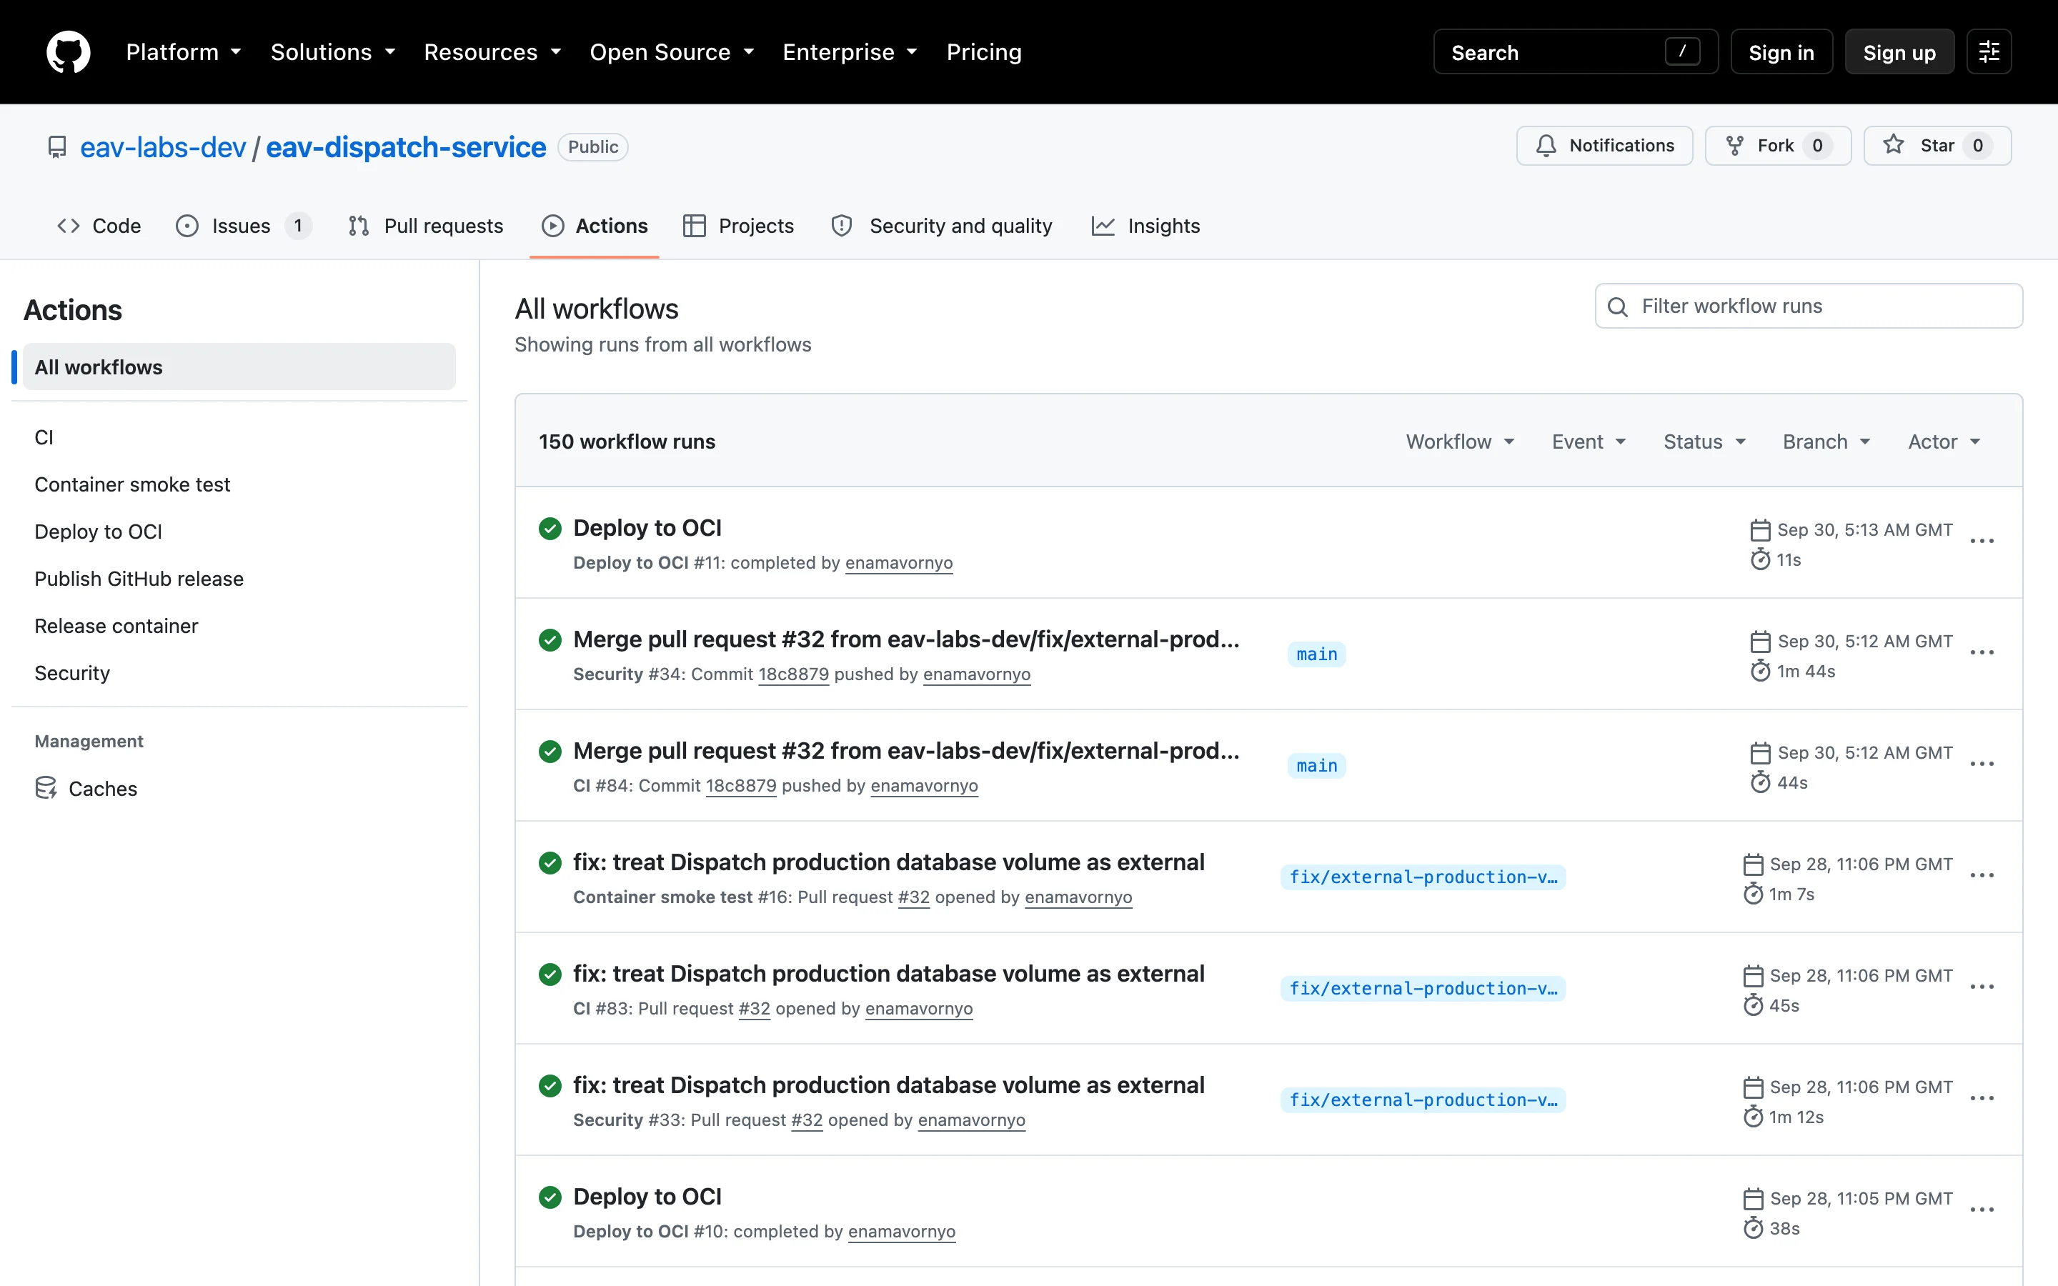
Task: Open the Projects tab
Action: (738, 225)
